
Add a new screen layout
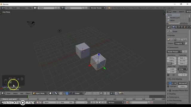tap(56, 8)
